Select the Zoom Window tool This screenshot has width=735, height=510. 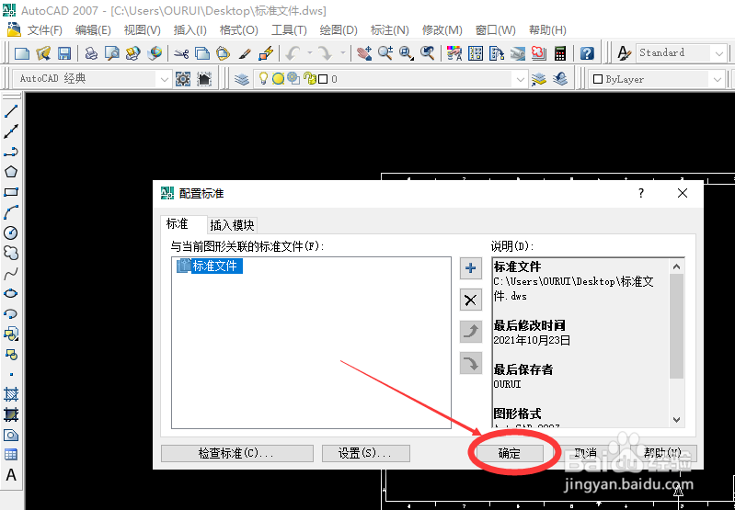pyautogui.click(x=406, y=53)
